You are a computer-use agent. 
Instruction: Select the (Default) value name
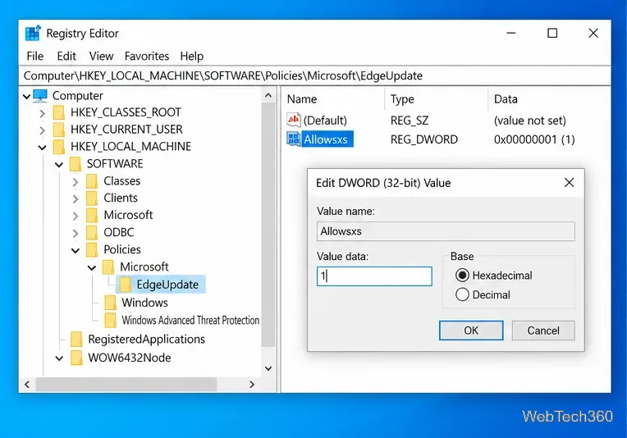tap(325, 121)
